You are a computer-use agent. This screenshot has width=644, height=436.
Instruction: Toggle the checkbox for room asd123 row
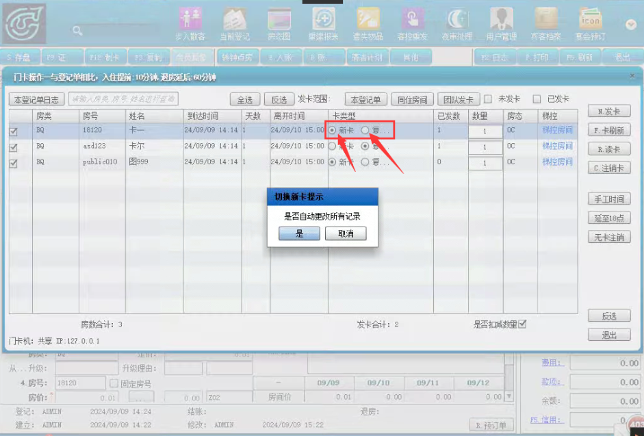(x=14, y=148)
